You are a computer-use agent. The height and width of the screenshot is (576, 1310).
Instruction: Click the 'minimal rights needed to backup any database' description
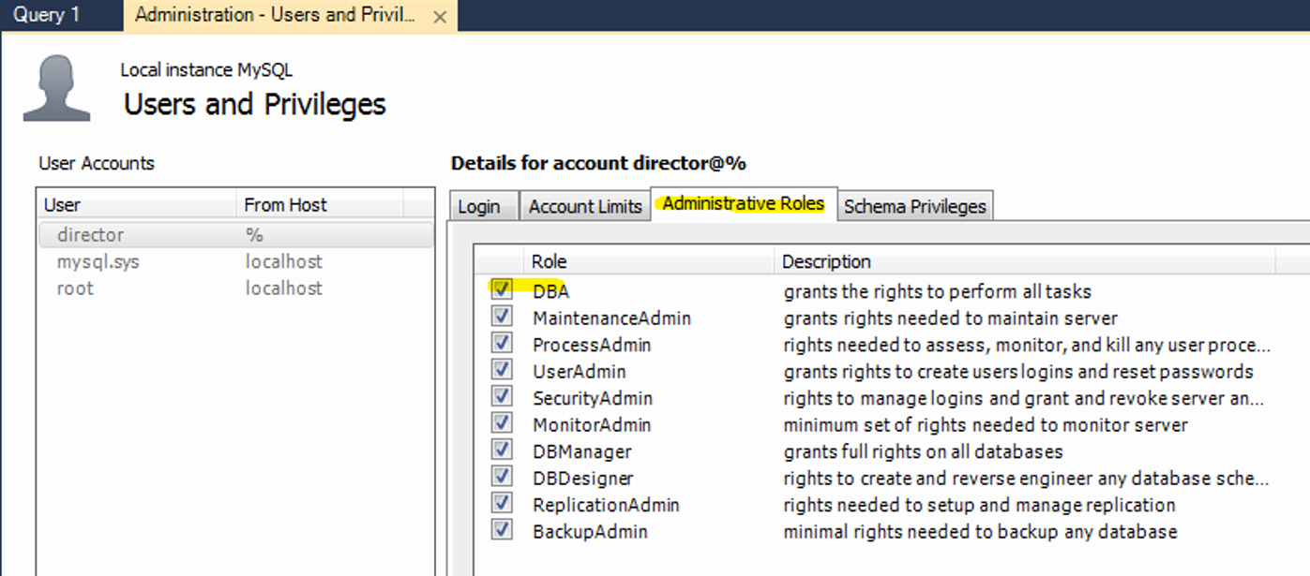981,532
